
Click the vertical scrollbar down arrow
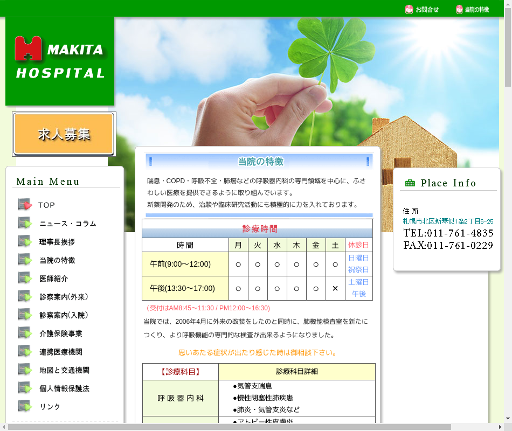(x=508, y=419)
